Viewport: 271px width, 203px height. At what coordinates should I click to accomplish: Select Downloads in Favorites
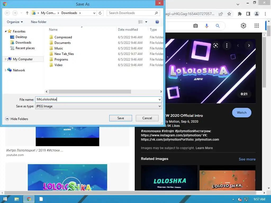pos(21,43)
